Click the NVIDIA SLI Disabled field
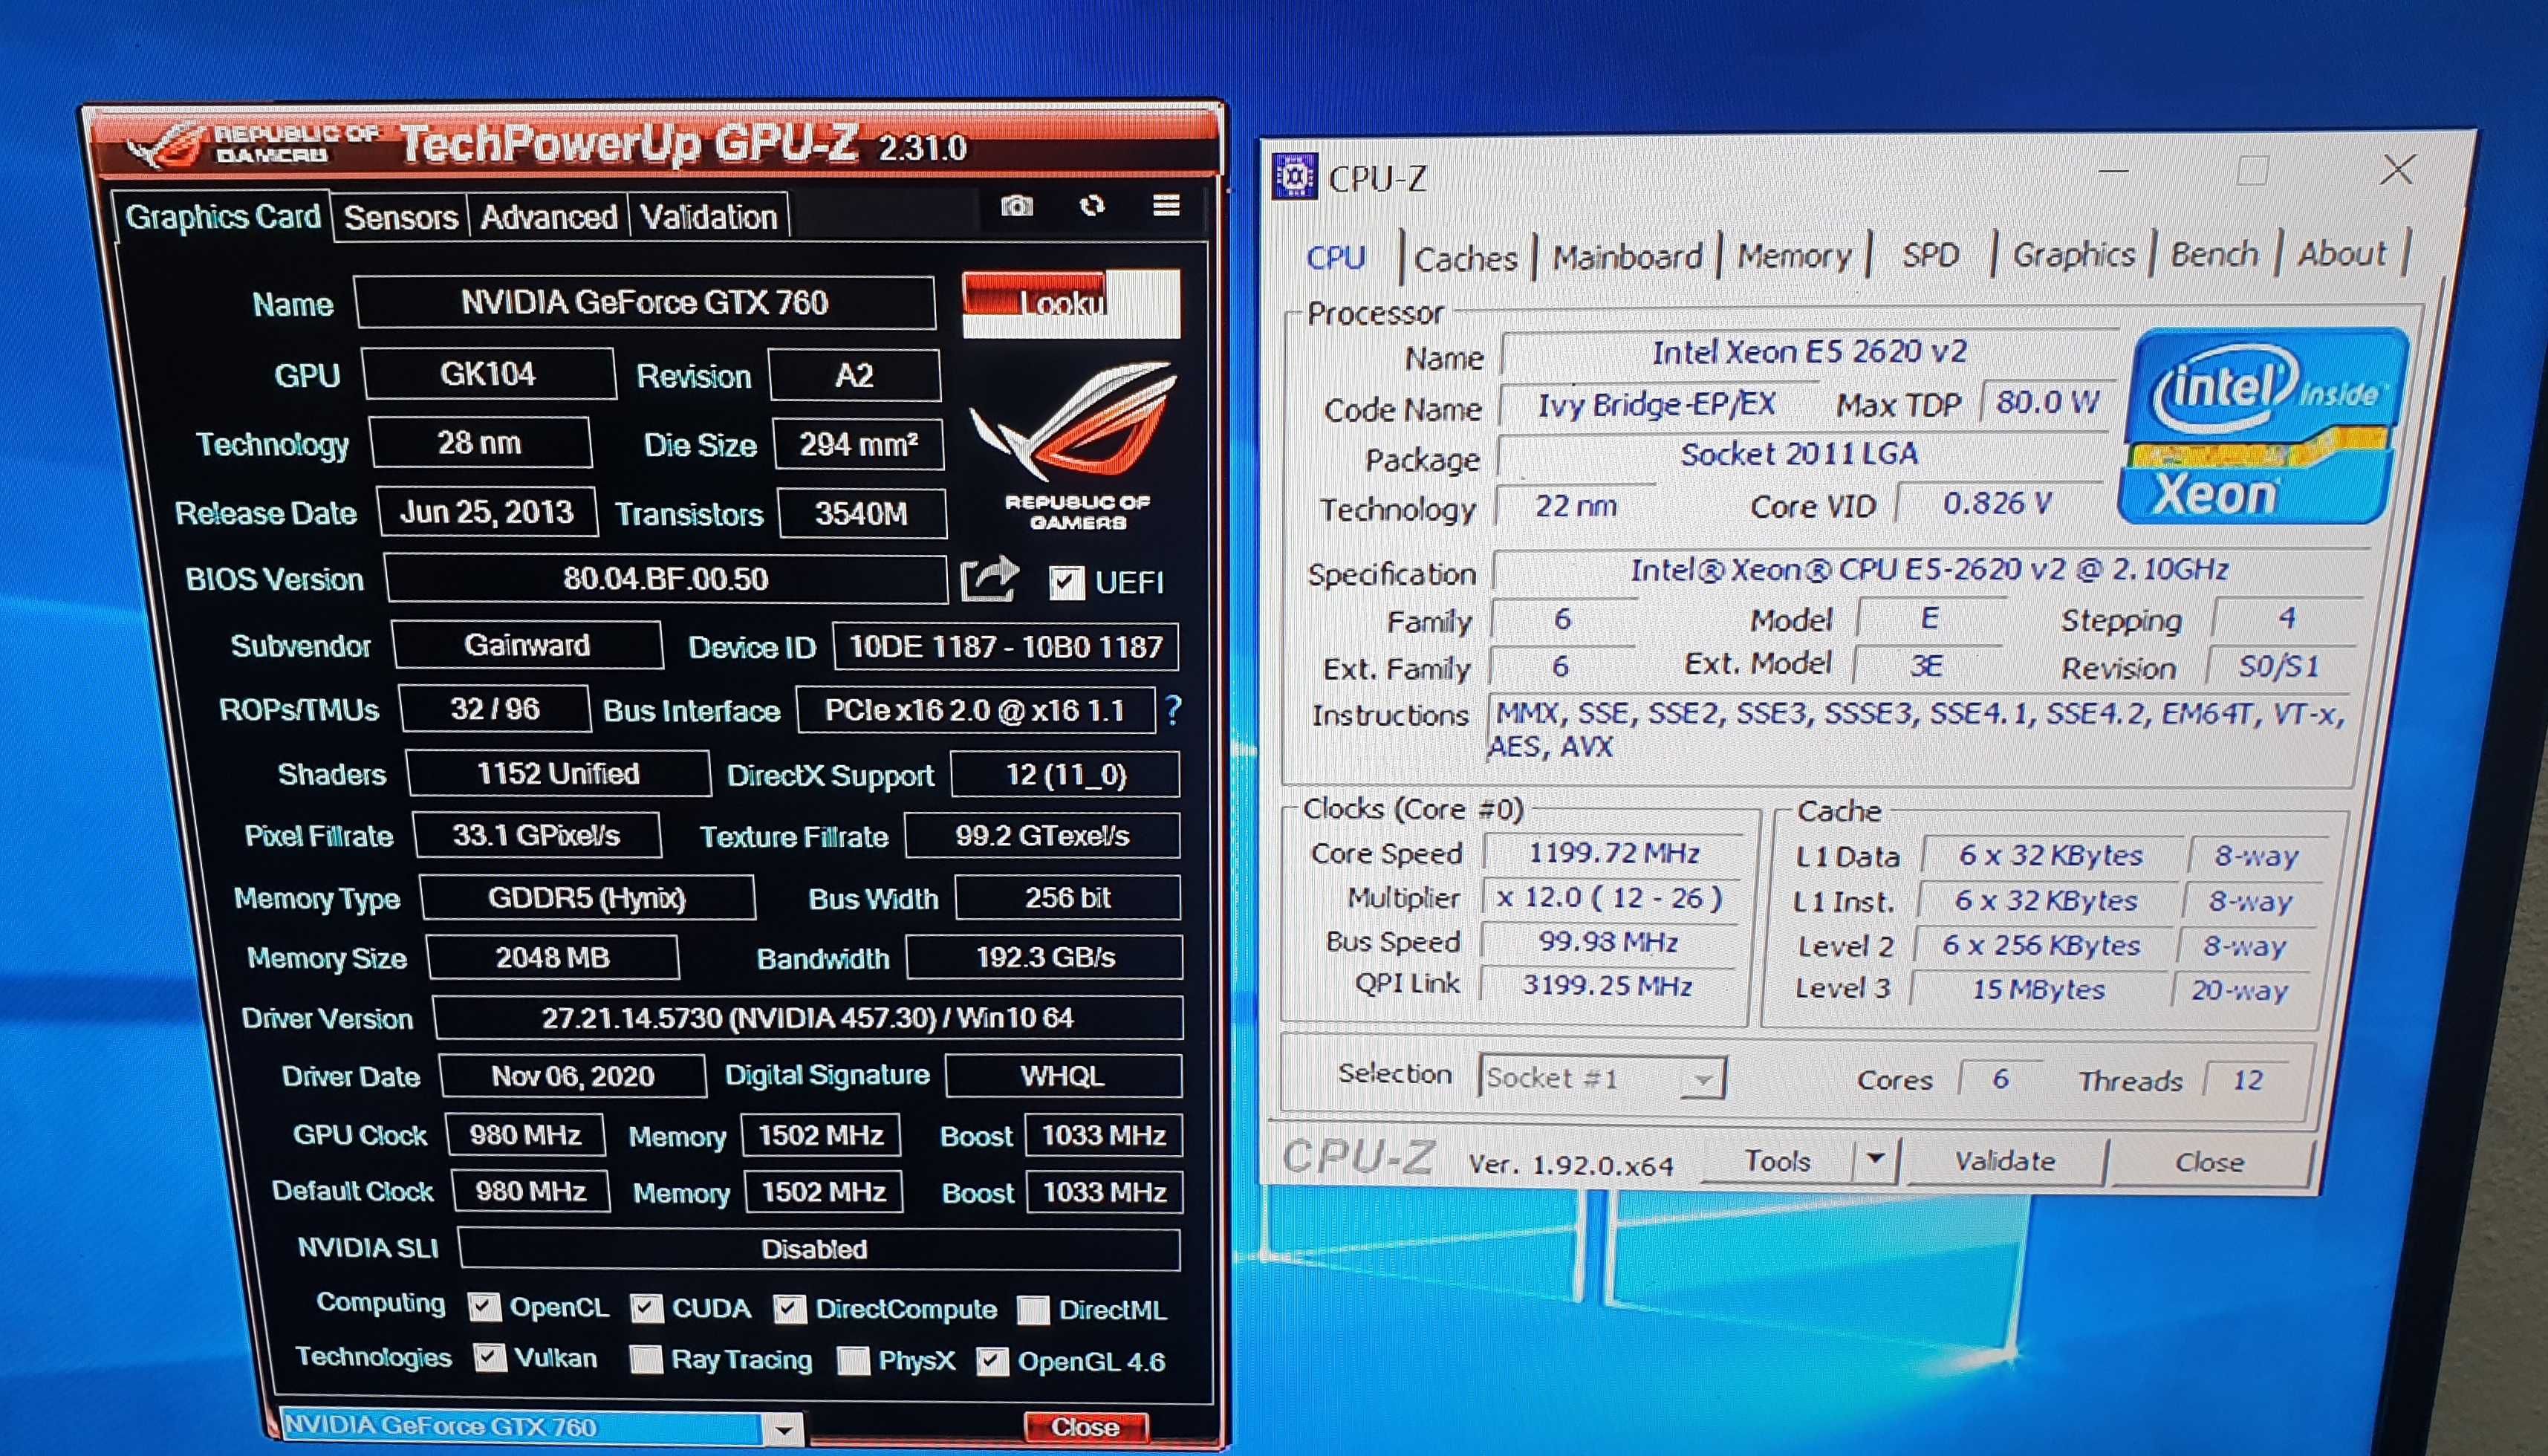 [818, 1249]
